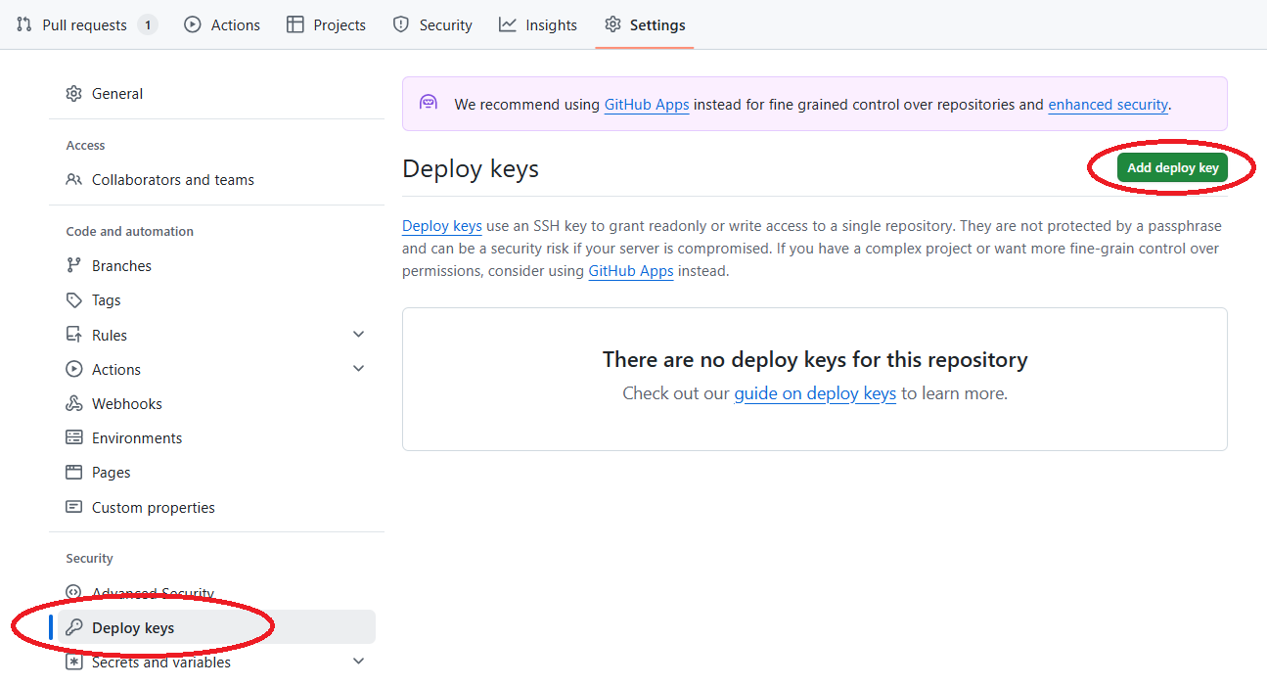Click the Deploy keys key icon

[x=74, y=627]
